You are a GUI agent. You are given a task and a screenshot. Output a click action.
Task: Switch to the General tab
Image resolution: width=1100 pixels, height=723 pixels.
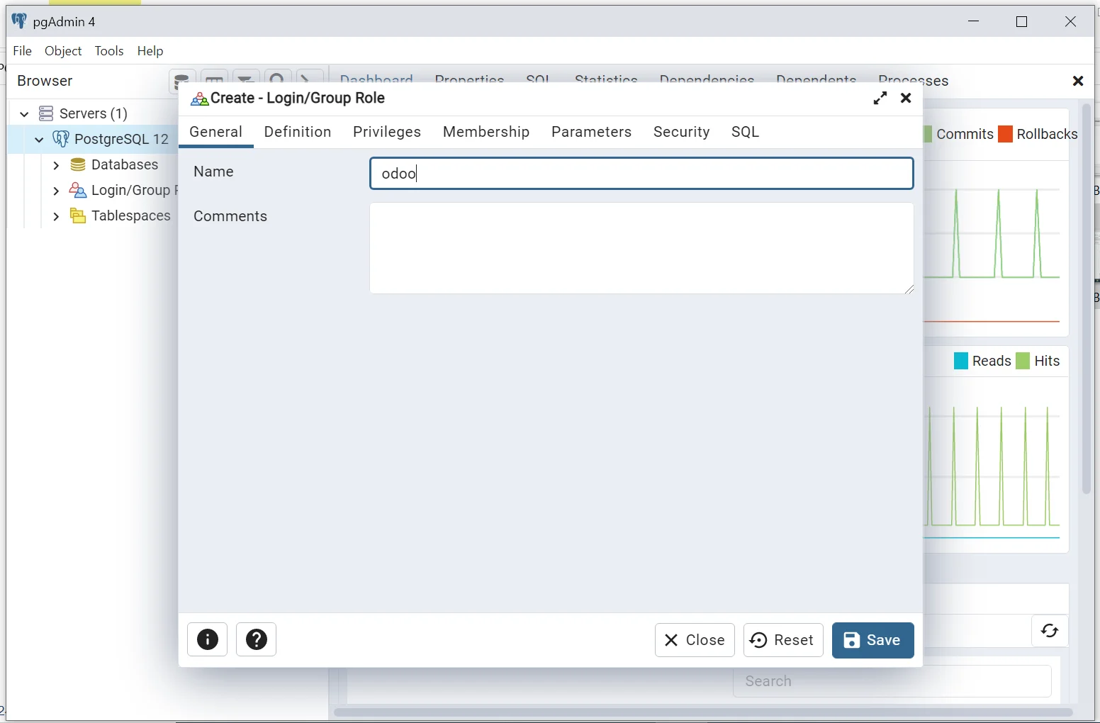click(216, 132)
